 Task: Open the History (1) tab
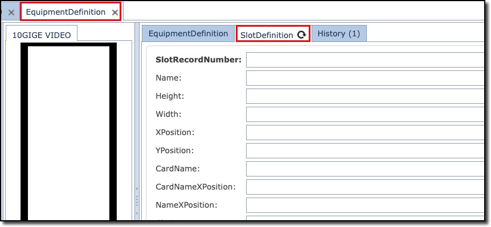(339, 33)
